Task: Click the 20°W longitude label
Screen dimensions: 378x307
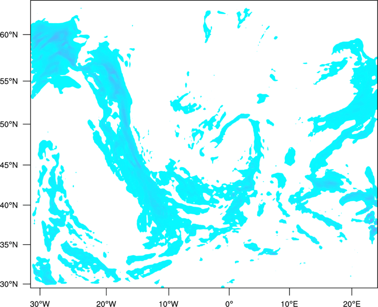Action: click(106, 304)
